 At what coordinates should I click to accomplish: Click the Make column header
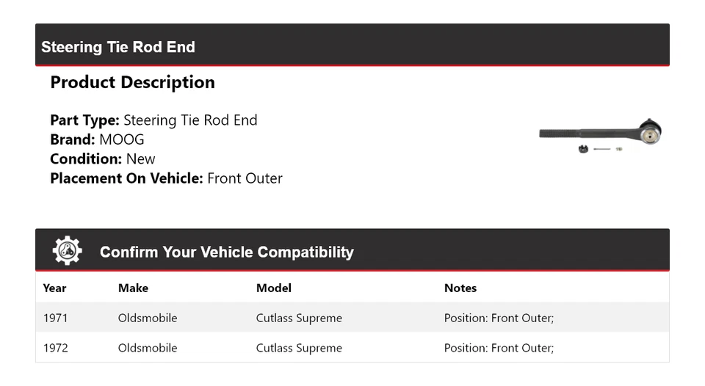pos(133,288)
